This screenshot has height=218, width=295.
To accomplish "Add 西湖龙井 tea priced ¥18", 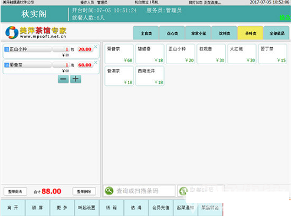I will 150,76.
